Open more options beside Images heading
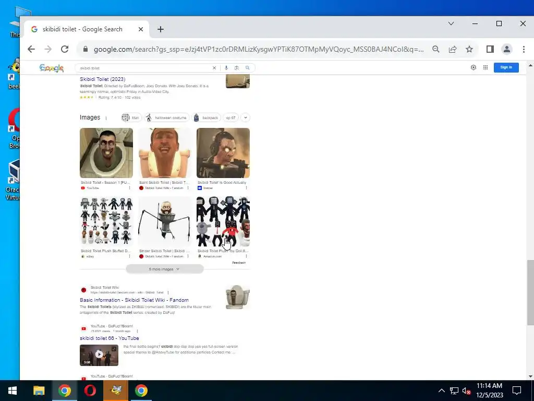Screen dimensions: 534x401 [106, 118]
